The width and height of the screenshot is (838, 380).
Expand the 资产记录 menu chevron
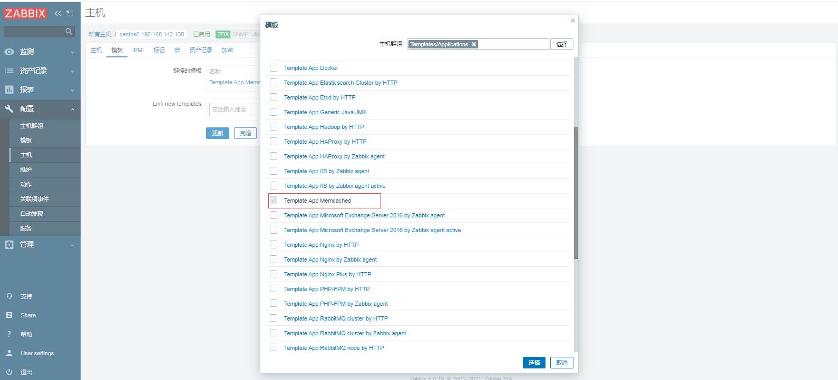click(x=72, y=71)
